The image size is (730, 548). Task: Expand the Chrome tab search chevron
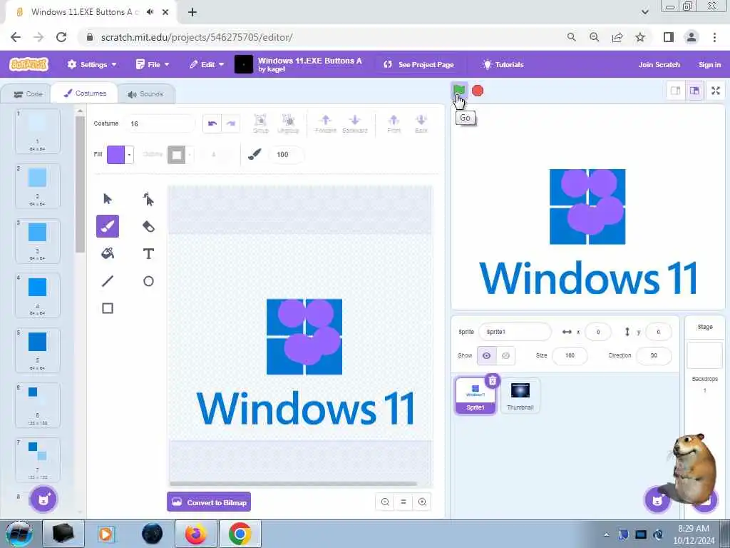click(x=644, y=12)
